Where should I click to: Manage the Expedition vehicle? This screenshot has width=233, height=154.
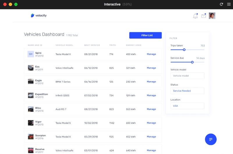click(151, 95)
